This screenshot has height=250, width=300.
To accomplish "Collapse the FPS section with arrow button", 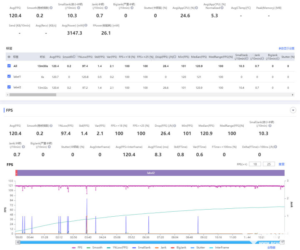I will click(x=293, y=110).
